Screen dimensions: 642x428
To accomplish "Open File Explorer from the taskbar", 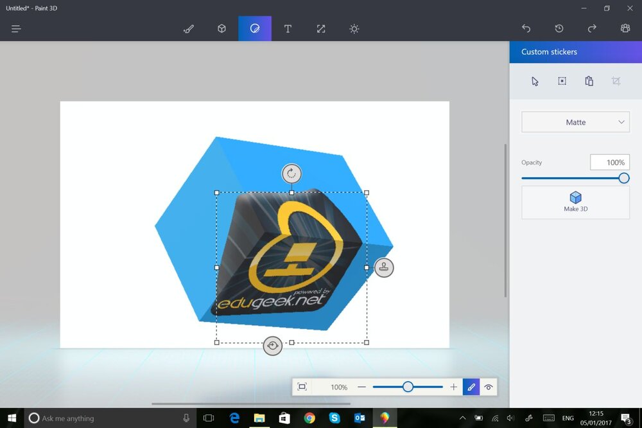I will [259, 418].
